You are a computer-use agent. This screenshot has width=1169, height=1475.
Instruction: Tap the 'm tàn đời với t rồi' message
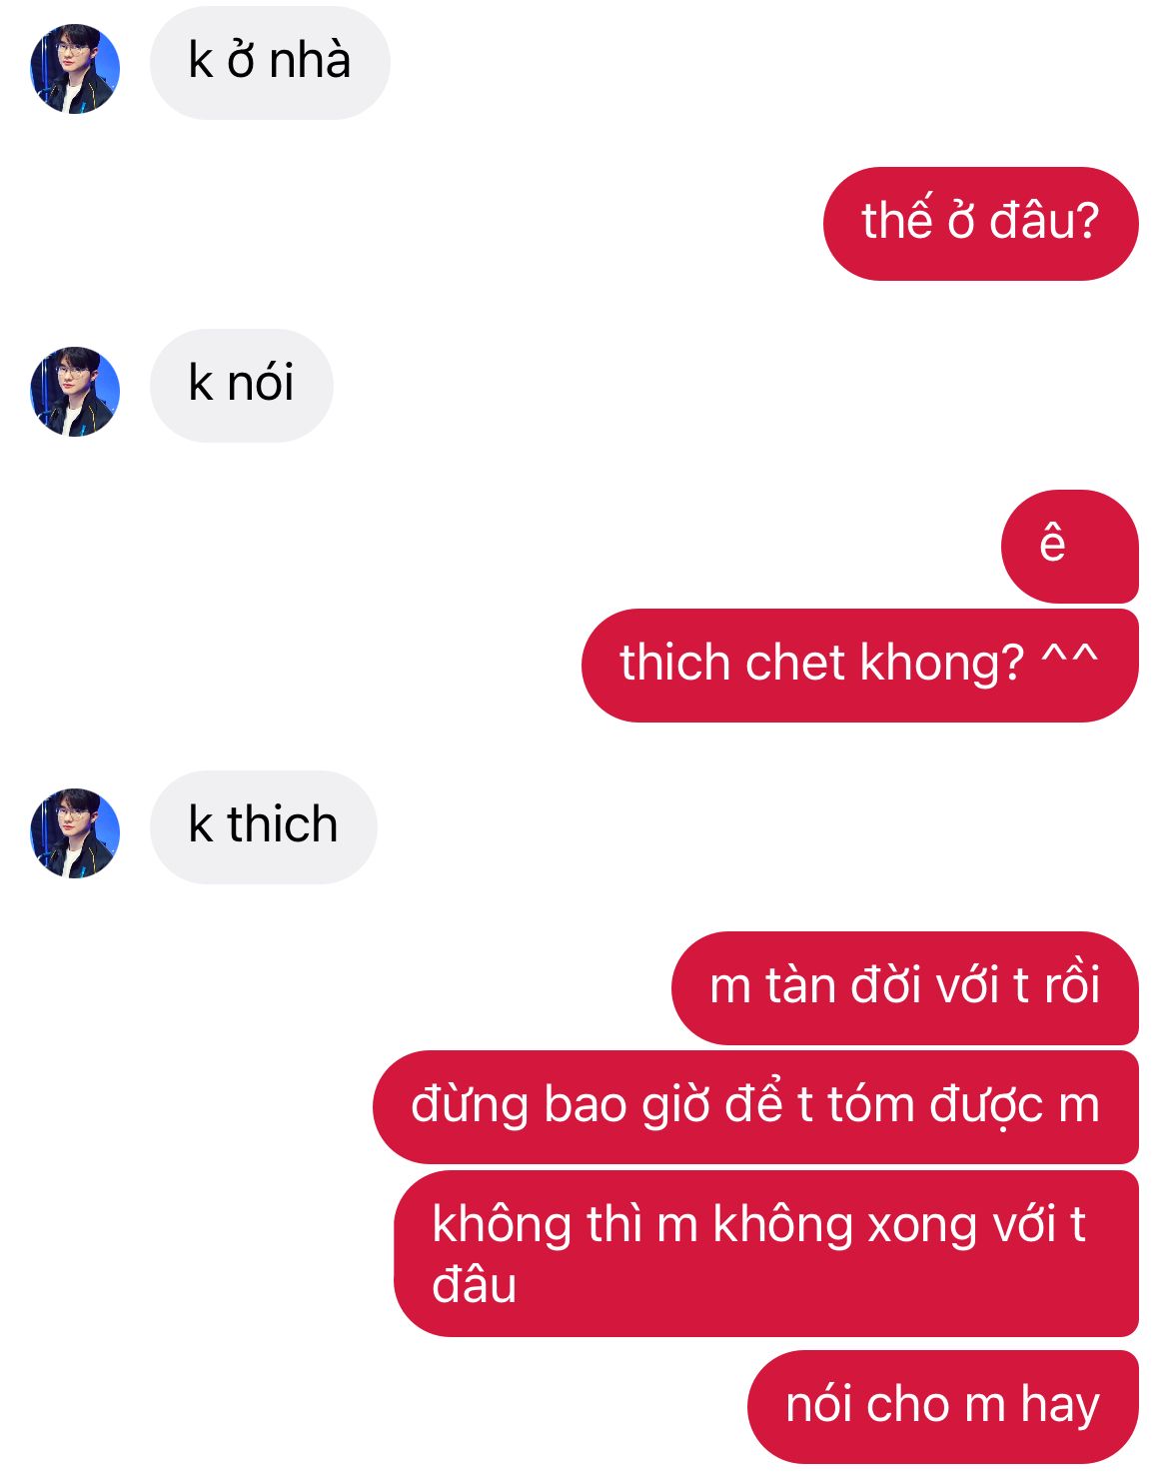pos(905,988)
